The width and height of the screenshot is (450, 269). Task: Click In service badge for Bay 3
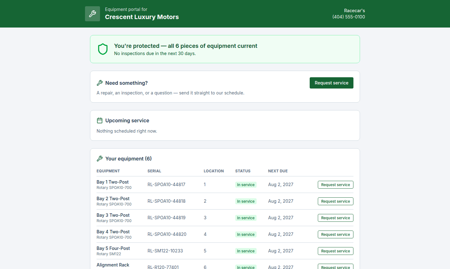click(246, 218)
